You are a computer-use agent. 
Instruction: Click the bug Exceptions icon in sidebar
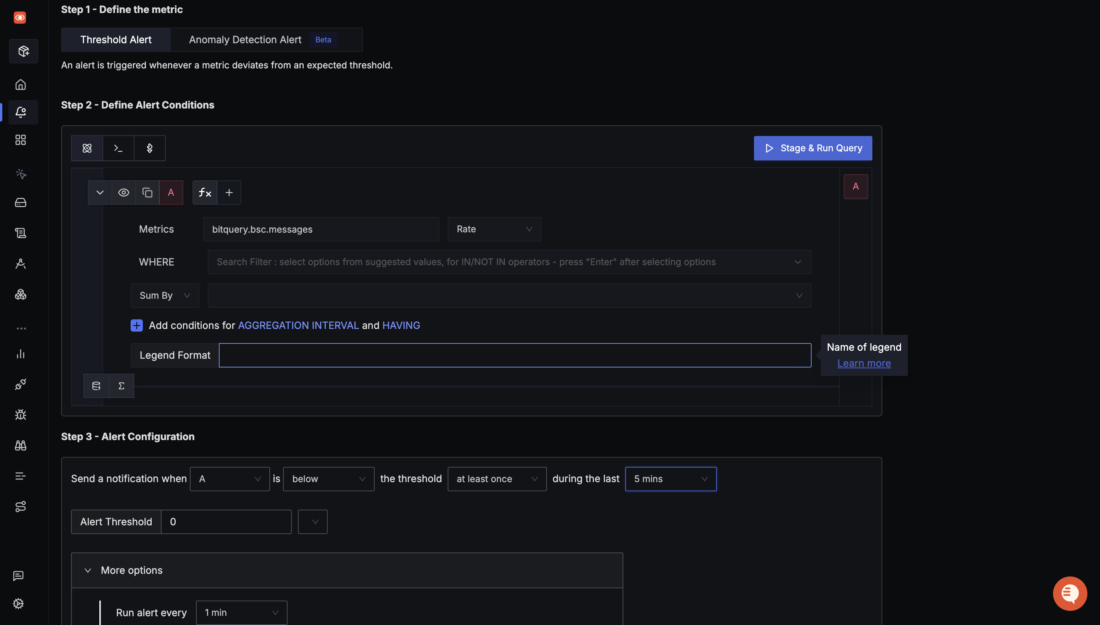(x=21, y=415)
